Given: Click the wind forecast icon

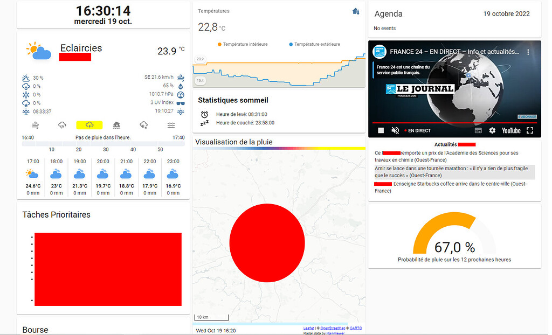Looking at the screenshot, I should click(x=36, y=125).
